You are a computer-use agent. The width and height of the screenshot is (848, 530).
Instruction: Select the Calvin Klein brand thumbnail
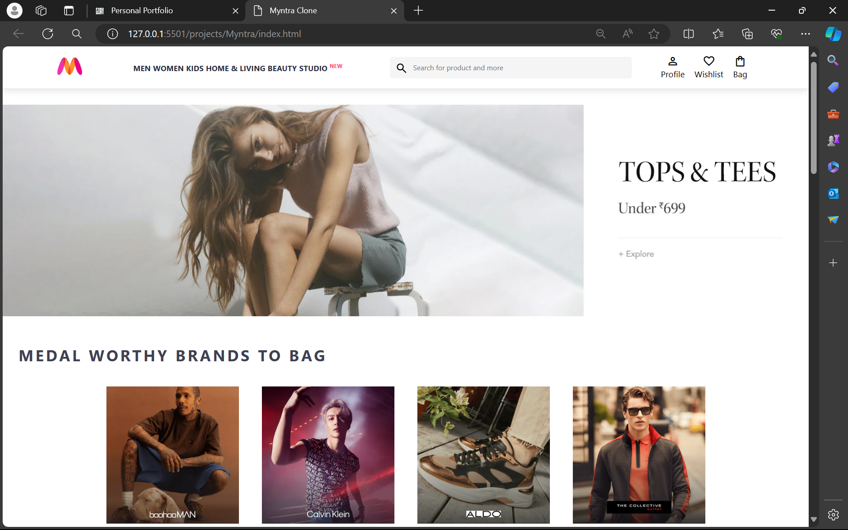pyautogui.click(x=328, y=454)
